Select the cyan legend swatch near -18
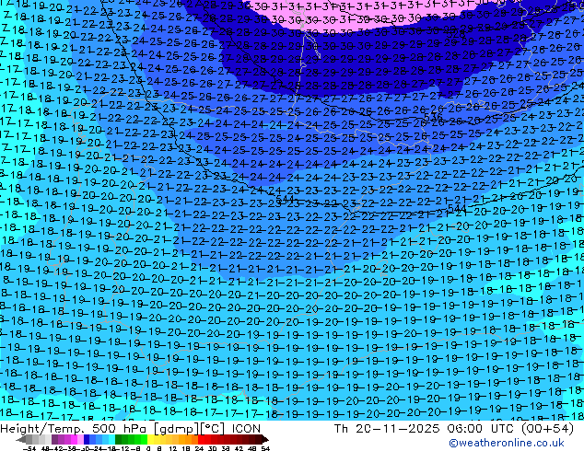This screenshot has width=584, height=451. click(112, 439)
